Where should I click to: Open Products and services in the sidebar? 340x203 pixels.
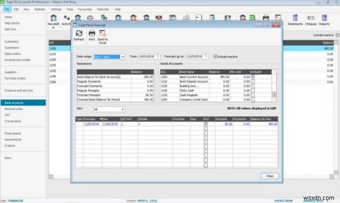tap(18, 90)
